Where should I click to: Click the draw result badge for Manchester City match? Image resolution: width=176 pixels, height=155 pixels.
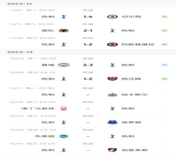[164, 65]
